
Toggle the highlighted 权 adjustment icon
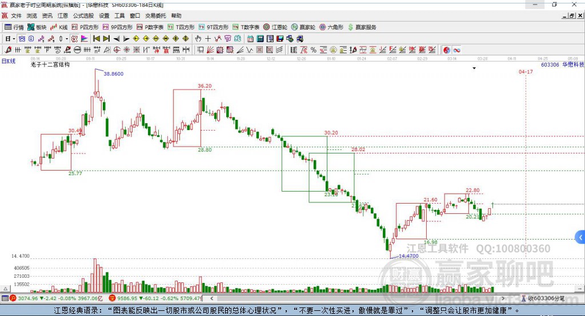point(75,39)
